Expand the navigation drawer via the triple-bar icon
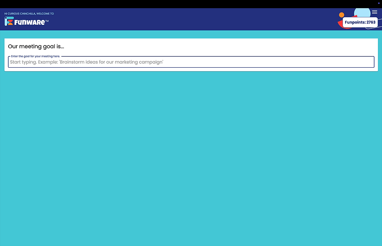The height and width of the screenshot is (246, 382). 375,12
